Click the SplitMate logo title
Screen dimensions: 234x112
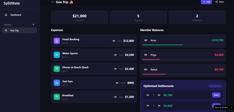(x=12, y=3)
